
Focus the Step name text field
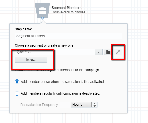click(68, 36)
